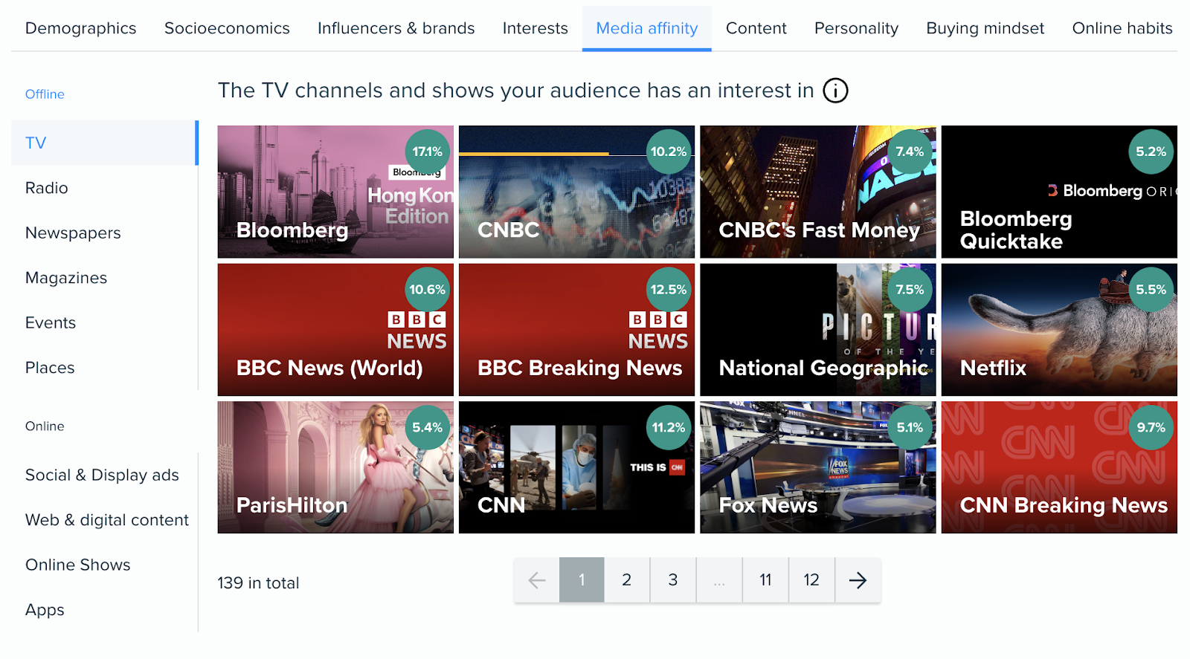1190x659 pixels.
Task: Open Newspapers in the Offline list
Action: pyautogui.click(x=73, y=233)
